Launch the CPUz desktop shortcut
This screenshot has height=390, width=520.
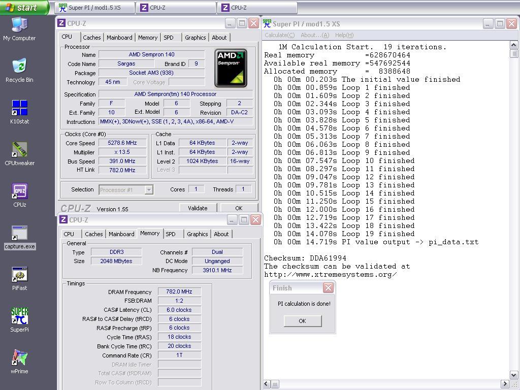coord(20,195)
